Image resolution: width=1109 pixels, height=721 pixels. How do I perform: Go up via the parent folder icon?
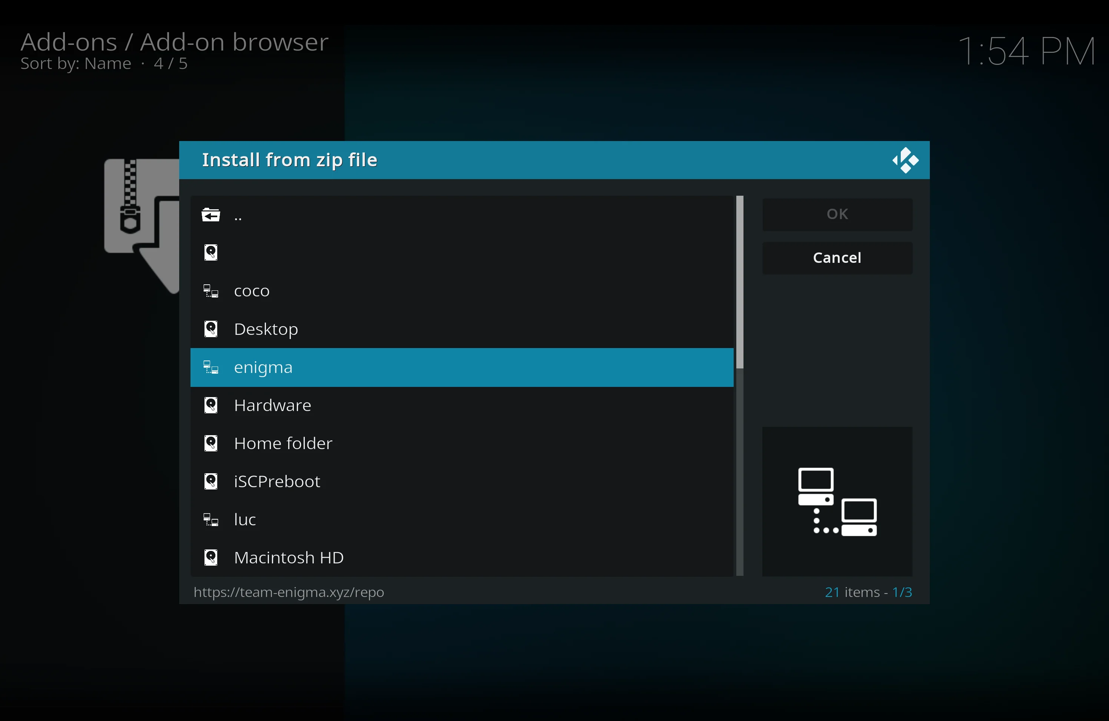[x=210, y=215]
